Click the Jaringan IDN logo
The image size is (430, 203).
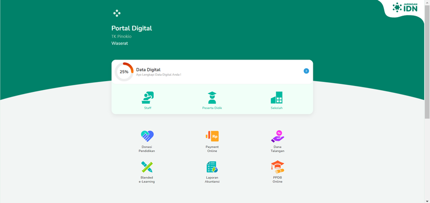(405, 8)
